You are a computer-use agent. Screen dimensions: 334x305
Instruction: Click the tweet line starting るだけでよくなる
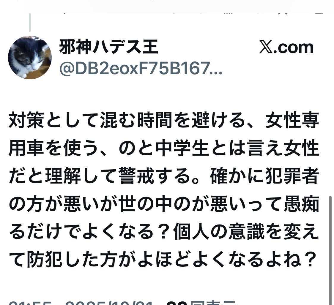pyautogui.click(x=164, y=232)
